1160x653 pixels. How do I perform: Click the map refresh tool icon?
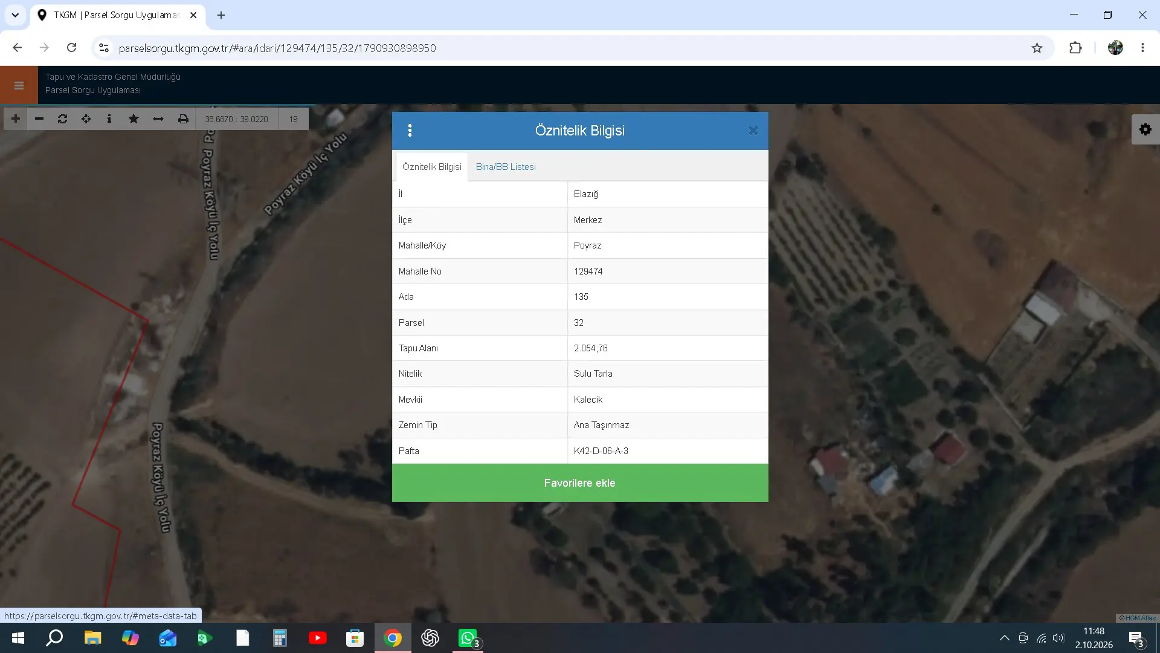click(x=63, y=119)
